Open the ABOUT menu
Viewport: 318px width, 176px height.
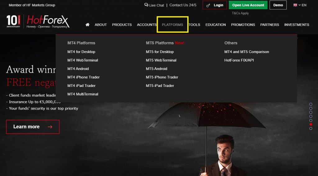[101, 25]
